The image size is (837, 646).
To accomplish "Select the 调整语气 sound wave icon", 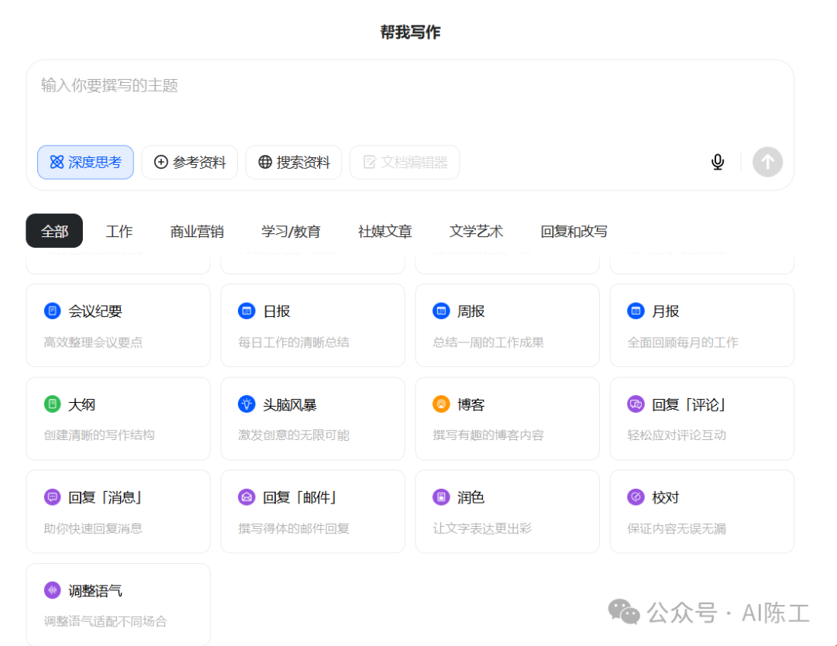I will (53, 591).
